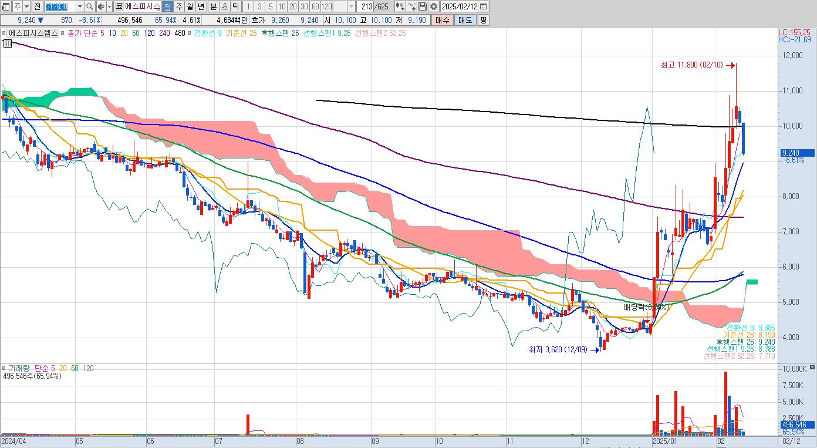Open the chart settings gear icon
The image size is (817, 448).
point(434,6)
